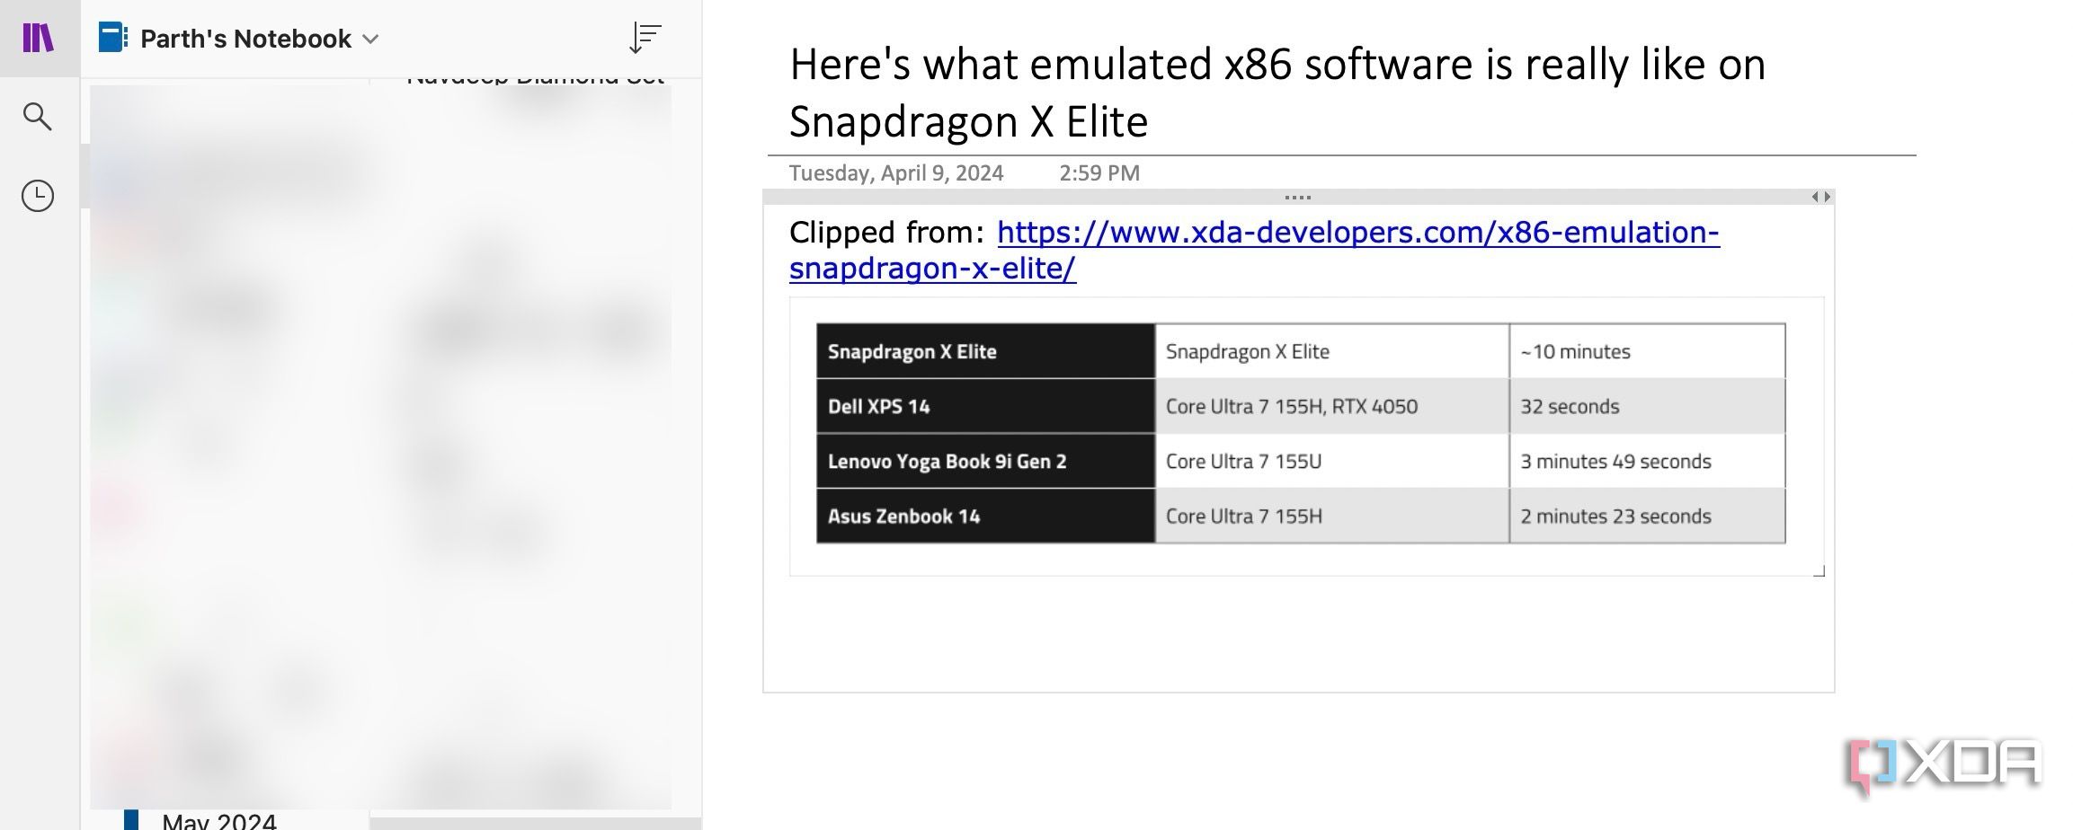Select the May 2024 section

219,821
